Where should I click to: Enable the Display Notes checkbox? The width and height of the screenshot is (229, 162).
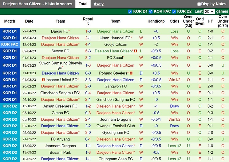click(199, 4)
